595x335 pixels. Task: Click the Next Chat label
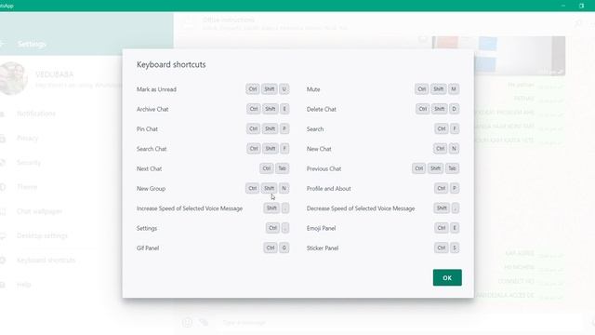click(x=149, y=168)
